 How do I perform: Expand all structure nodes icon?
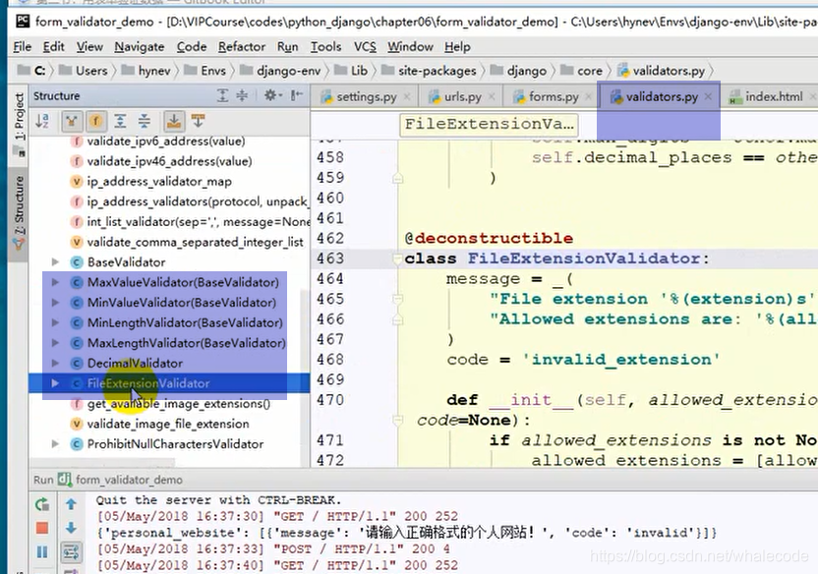pos(121,121)
